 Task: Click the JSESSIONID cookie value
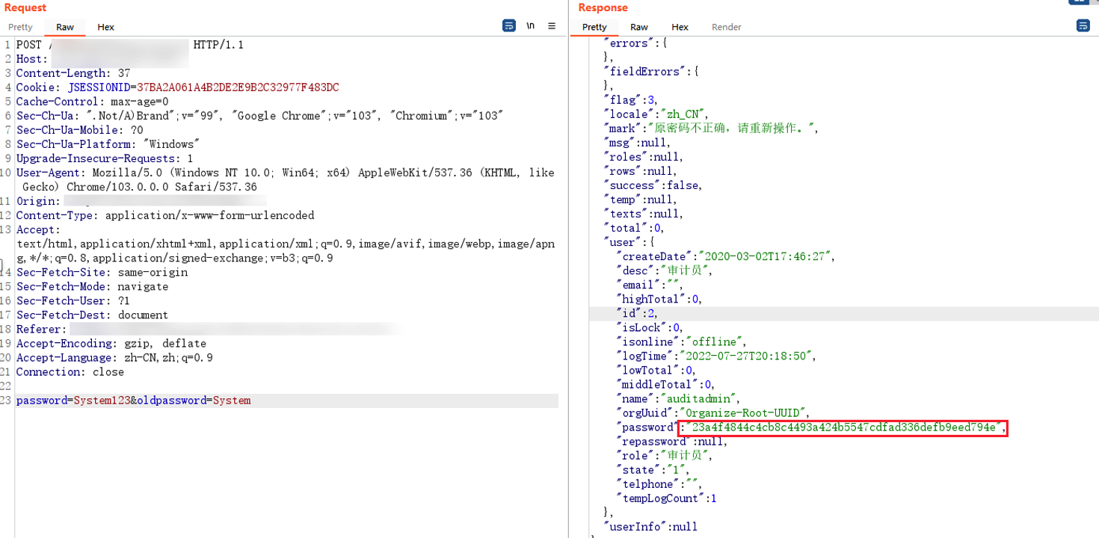click(237, 87)
